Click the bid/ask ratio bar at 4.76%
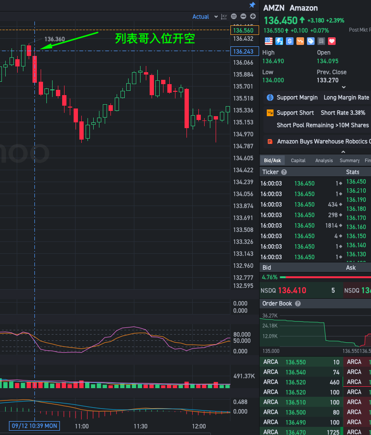Image resolution: width=371 pixels, height=435 pixels. click(x=325, y=277)
